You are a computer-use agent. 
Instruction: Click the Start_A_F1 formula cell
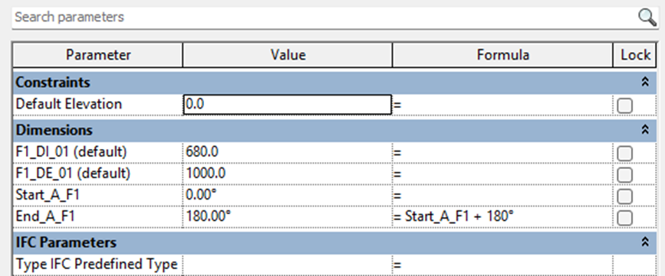(502, 195)
